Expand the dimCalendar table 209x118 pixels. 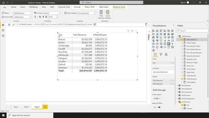[x=177, y=86]
